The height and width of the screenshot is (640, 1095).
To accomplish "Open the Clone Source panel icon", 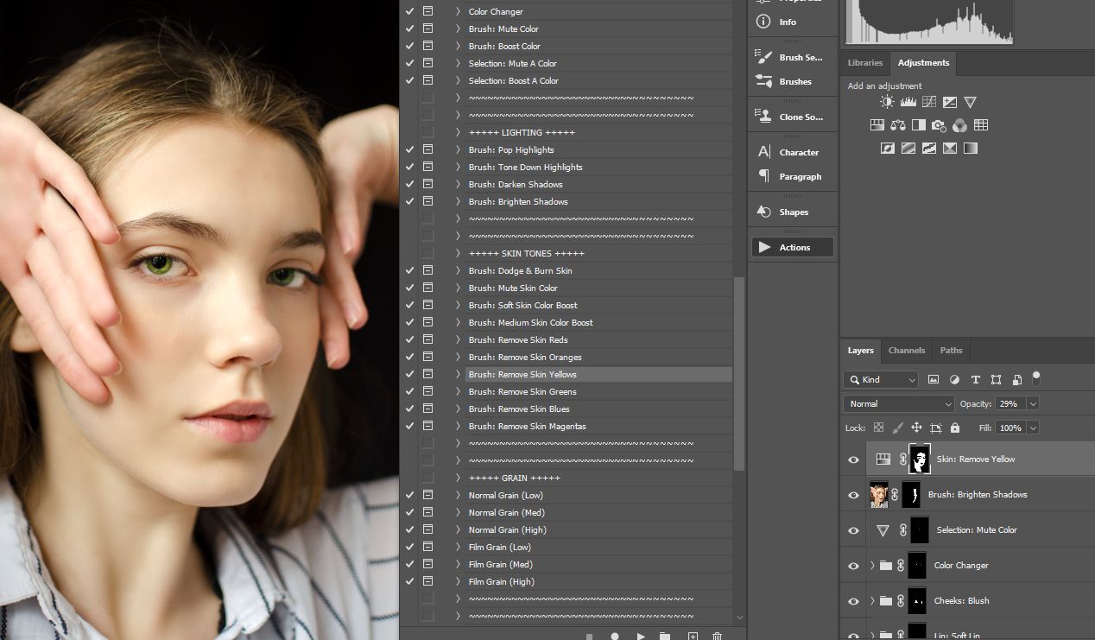I will (x=763, y=116).
